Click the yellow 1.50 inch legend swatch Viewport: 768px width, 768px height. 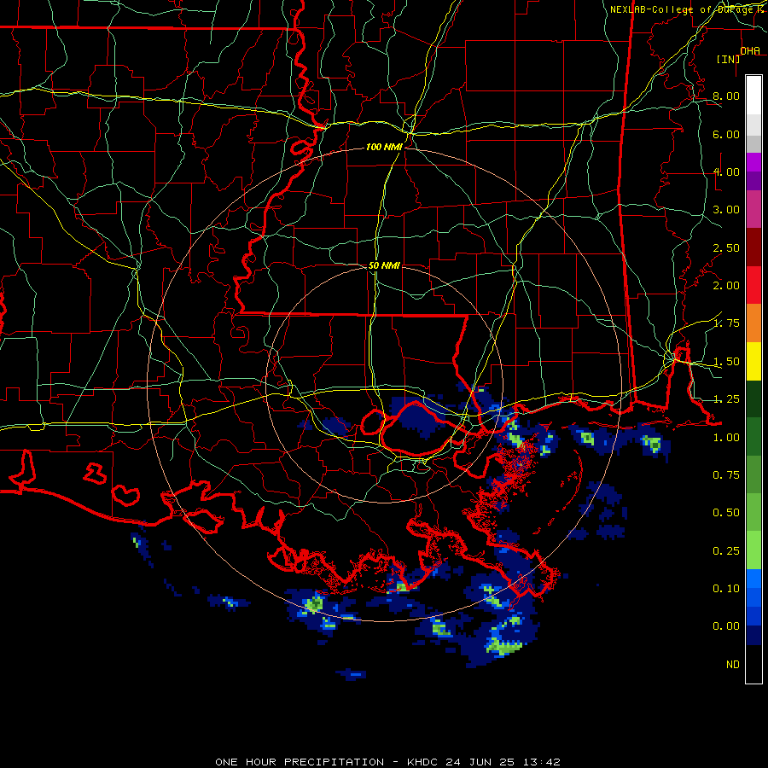pyautogui.click(x=753, y=361)
